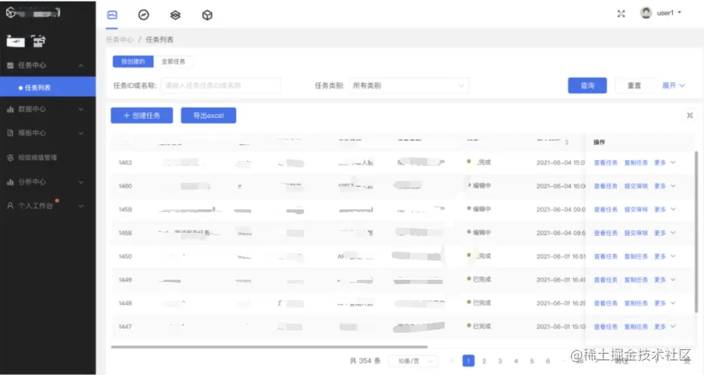Image resolution: width=704 pixels, height=375 pixels.
Task: Open the cube icon in top navigation
Action: tap(207, 15)
